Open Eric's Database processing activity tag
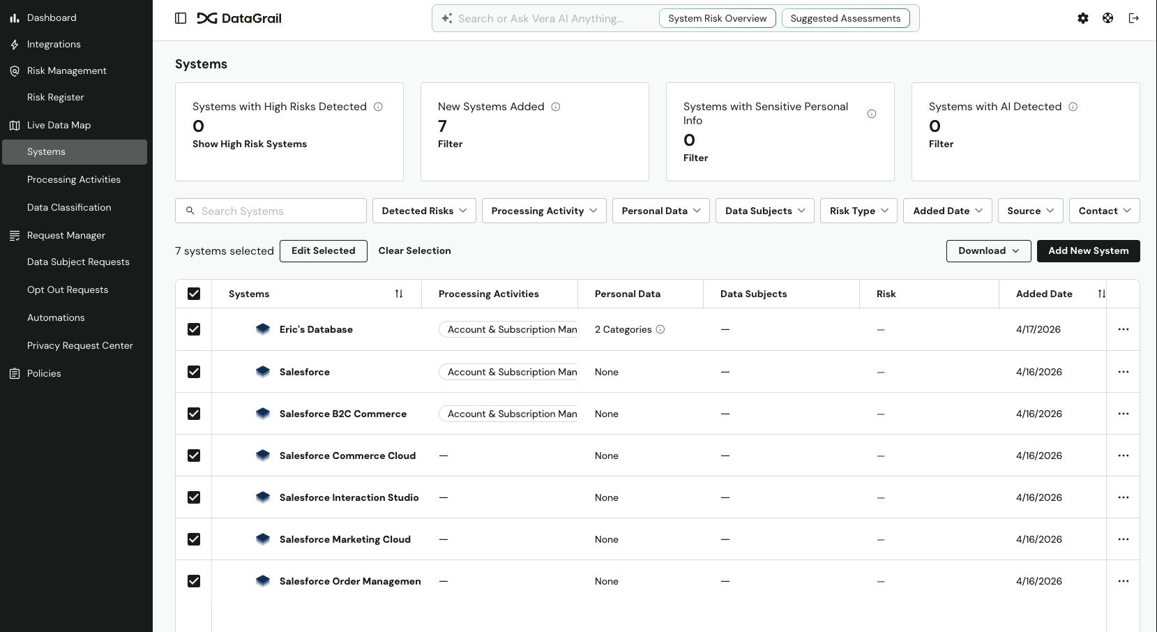The width and height of the screenshot is (1157, 632). pos(508,329)
